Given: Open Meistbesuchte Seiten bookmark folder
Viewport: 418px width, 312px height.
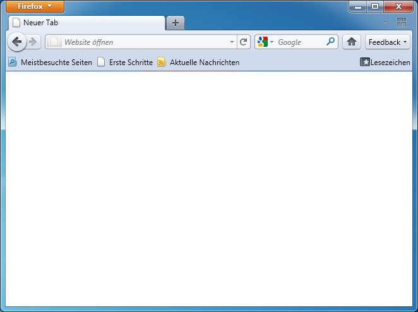Looking at the screenshot, I should coord(50,63).
